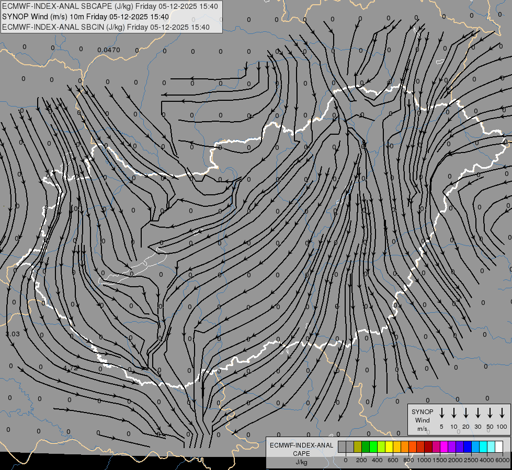Click the wind arrow above the 50 label
This screenshot has height=470, width=512.
(x=490, y=413)
